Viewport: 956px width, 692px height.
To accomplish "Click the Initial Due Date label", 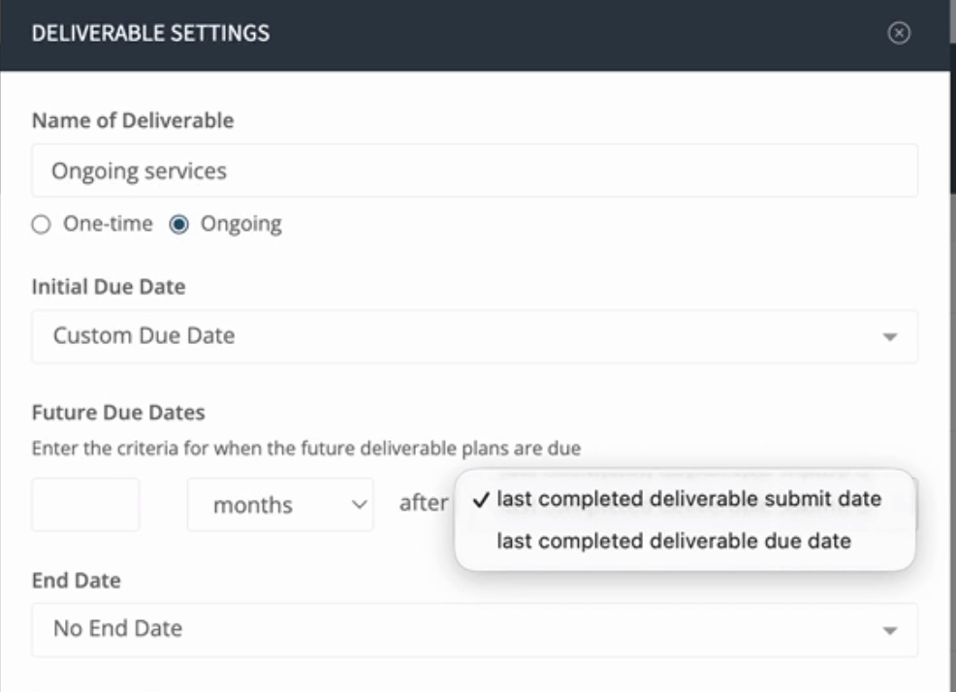I will click(109, 287).
